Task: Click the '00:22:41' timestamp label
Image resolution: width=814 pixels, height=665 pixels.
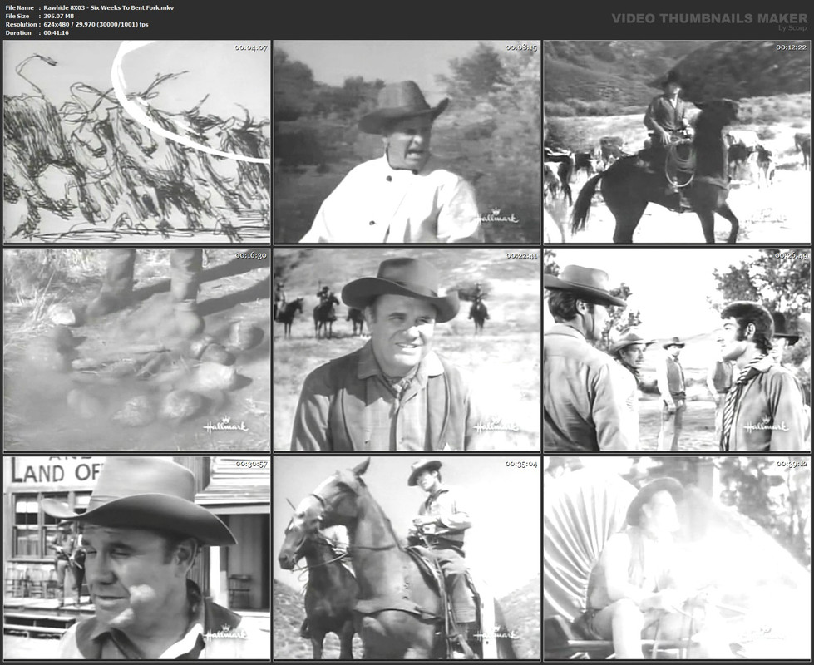Action: (x=521, y=255)
